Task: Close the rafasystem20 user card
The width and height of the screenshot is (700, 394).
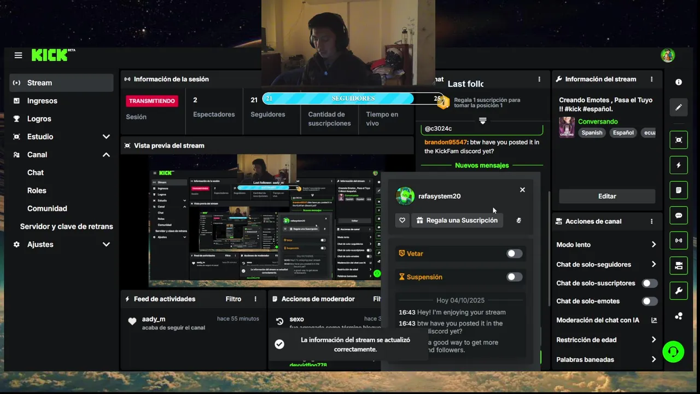Action: [x=522, y=190]
